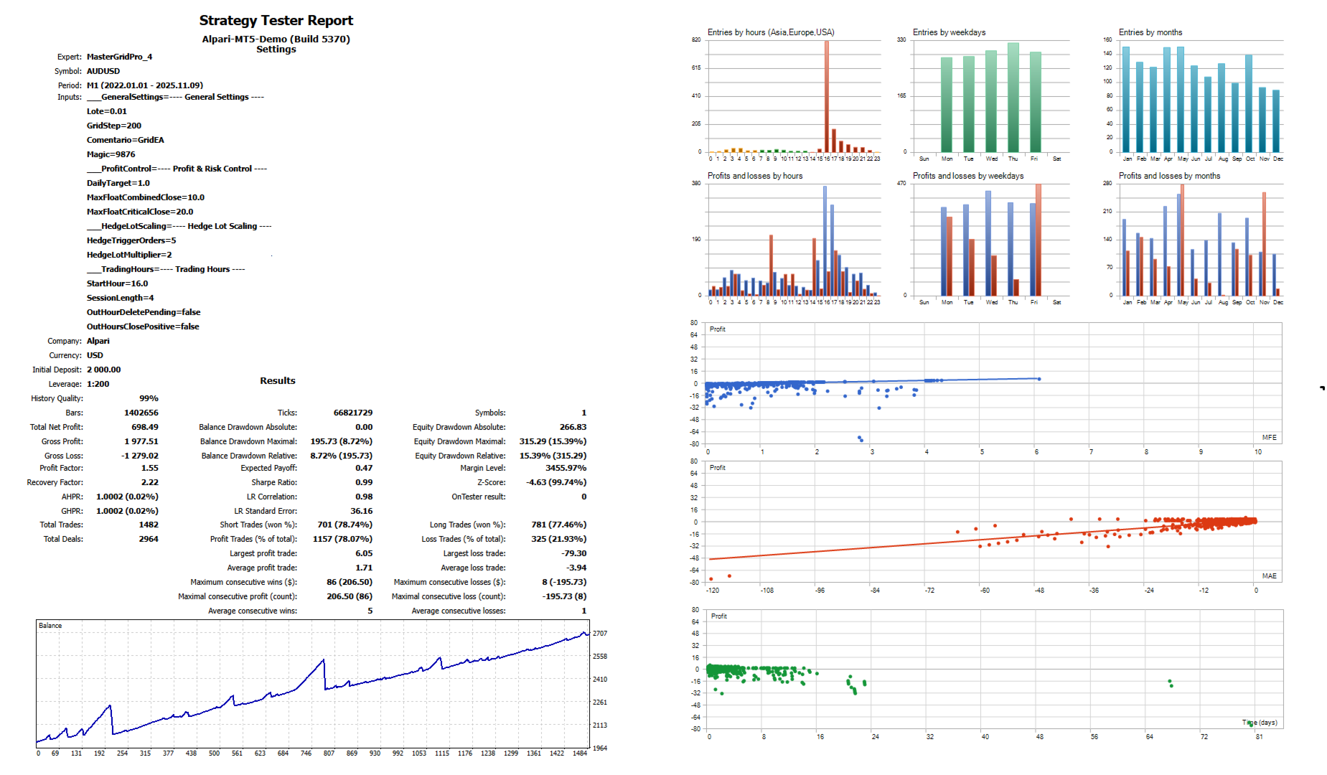Click Balance Drawdown Maximal 195.73 (8.72%)
Viewport: 1327px width, 775px height.
342,441
